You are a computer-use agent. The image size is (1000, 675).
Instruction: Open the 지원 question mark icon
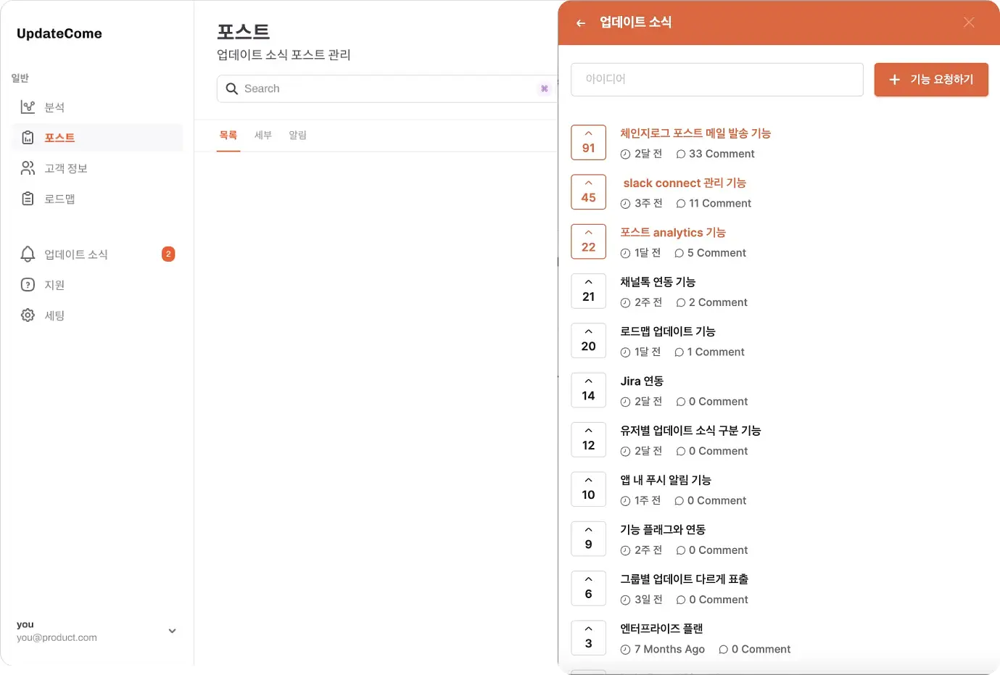[28, 285]
